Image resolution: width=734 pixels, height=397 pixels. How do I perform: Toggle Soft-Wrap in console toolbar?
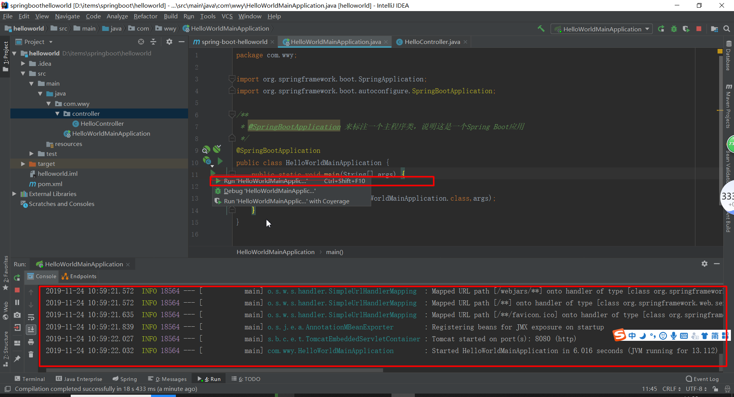point(31,317)
